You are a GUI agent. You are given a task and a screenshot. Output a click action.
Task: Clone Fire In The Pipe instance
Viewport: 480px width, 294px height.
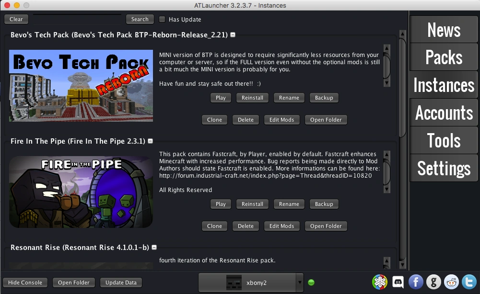[215, 226]
